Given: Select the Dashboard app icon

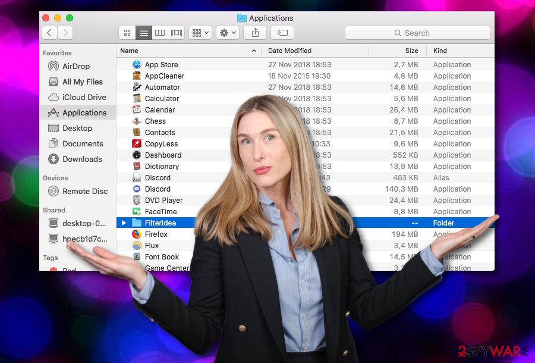Looking at the screenshot, I should [x=137, y=155].
